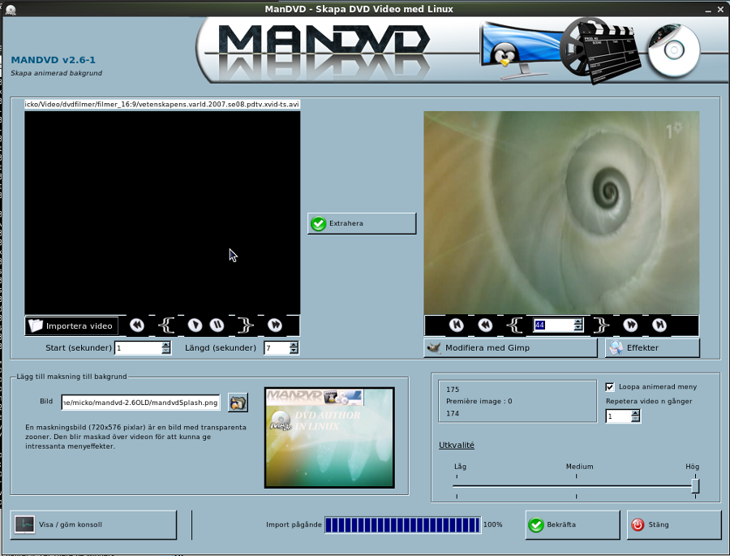Click the Extrahera button

click(x=362, y=224)
